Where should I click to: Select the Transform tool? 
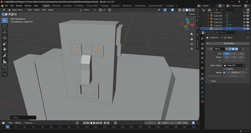click(x=5, y=49)
